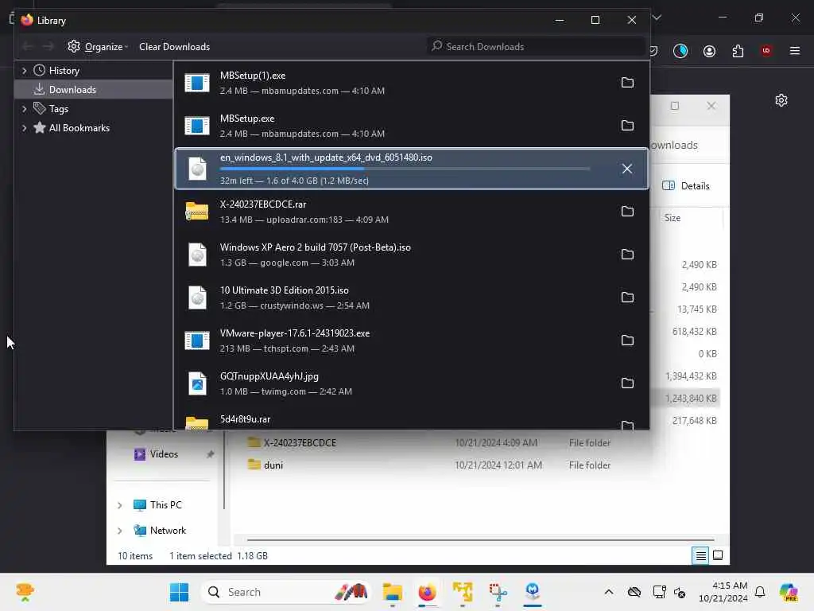Show hidden system tray icons
Image resolution: width=814 pixels, height=611 pixels.
pyautogui.click(x=609, y=592)
